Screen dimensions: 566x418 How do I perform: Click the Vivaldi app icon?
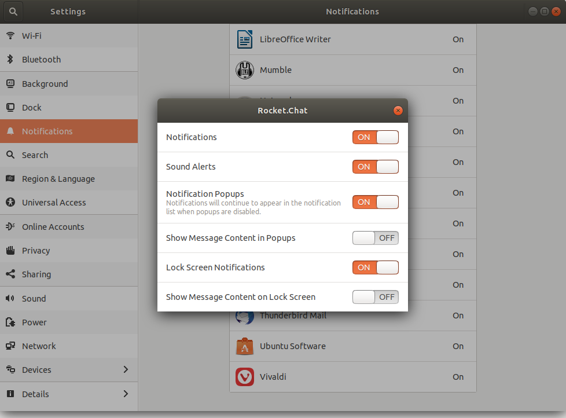(245, 377)
